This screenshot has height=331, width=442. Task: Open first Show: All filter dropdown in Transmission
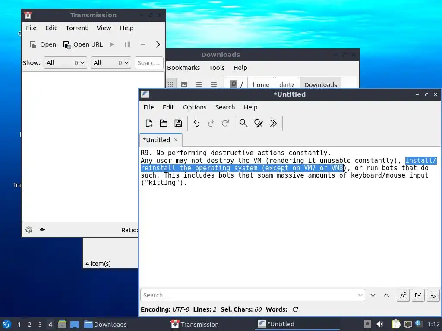pyautogui.click(x=65, y=63)
